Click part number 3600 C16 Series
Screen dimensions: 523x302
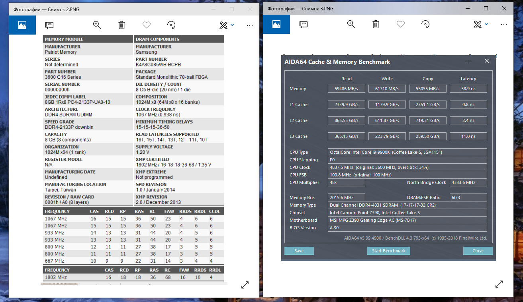63,77
